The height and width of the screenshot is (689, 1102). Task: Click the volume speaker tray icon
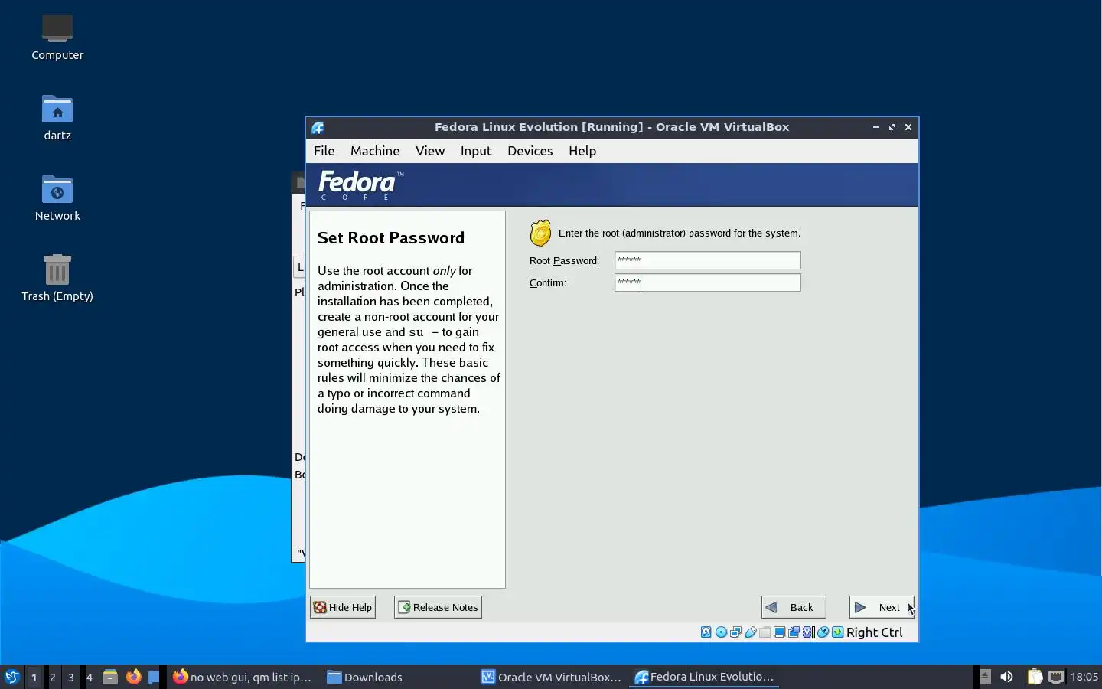click(1007, 677)
